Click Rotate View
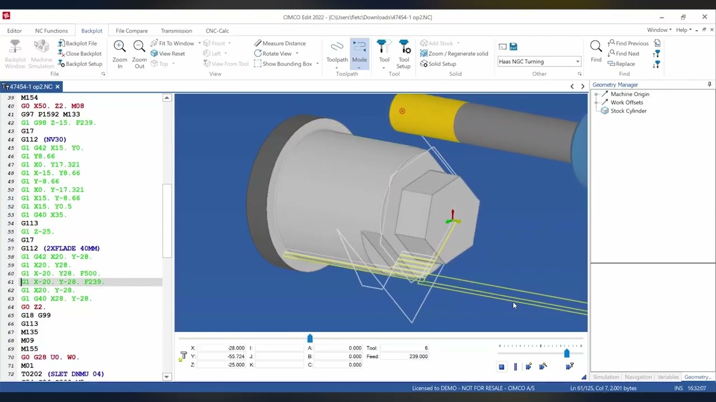This screenshot has height=402, width=716. pyautogui.click(x=272, y=54)
